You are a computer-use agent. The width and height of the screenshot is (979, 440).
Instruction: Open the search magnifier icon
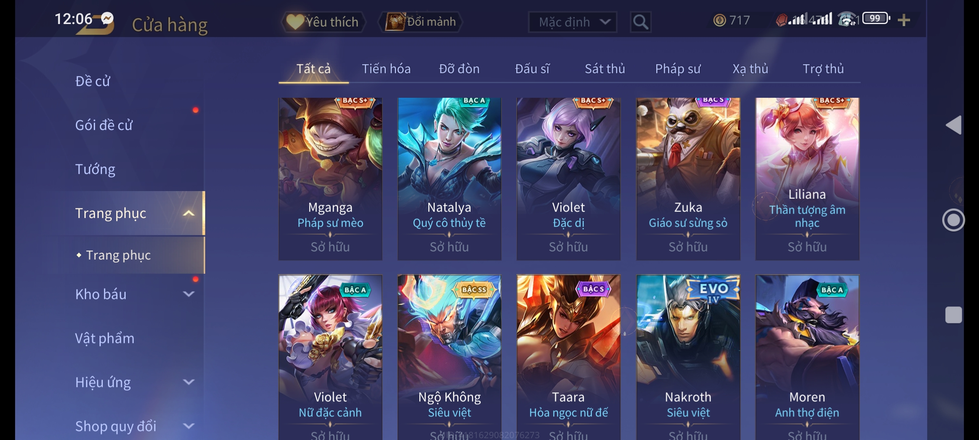point(640,22)
